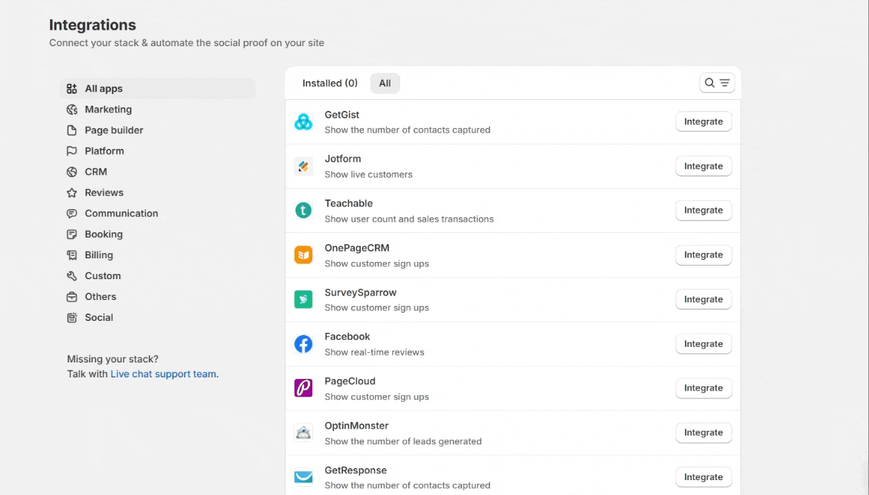Click the OnePageCRM orange logo icon

[x=303, y=255]
